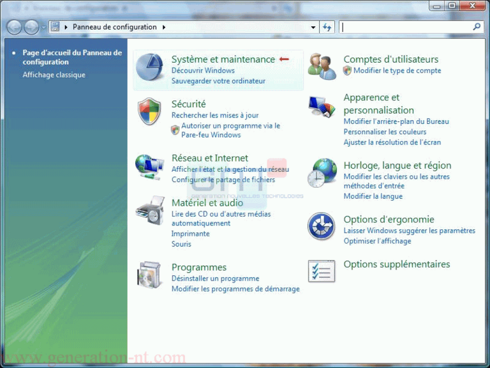
Task: Open the Réseau et Internet globe icon
Action: [149, 167]
